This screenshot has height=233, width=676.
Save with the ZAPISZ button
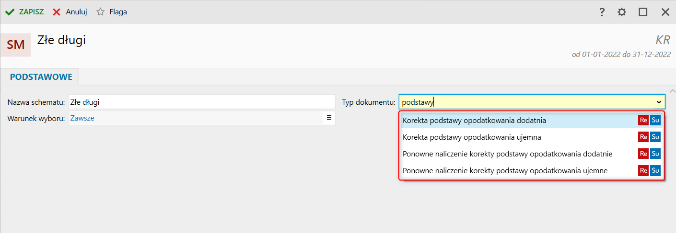24,12
